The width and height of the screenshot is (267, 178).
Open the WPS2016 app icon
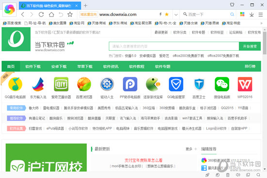(245, 84)
